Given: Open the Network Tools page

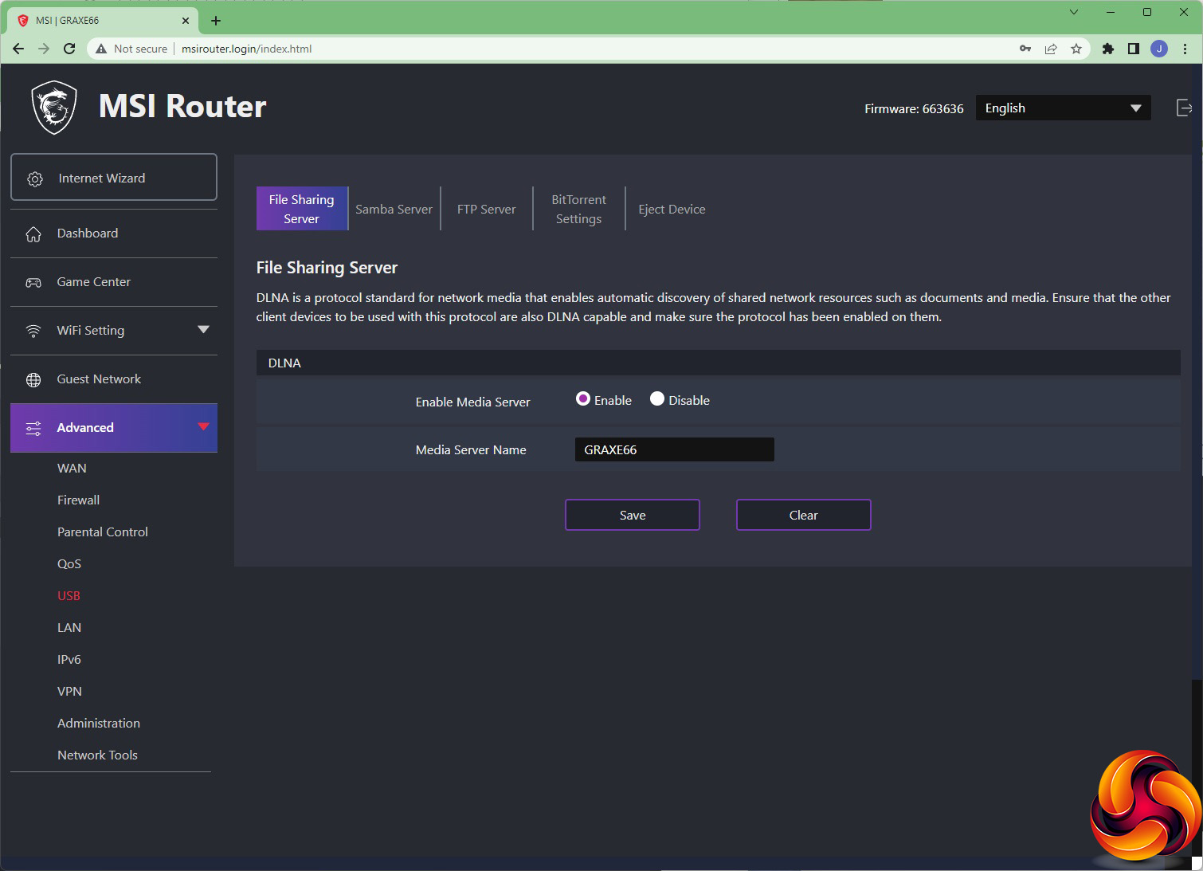Looking at the screenshot, I should pos(97,755).
